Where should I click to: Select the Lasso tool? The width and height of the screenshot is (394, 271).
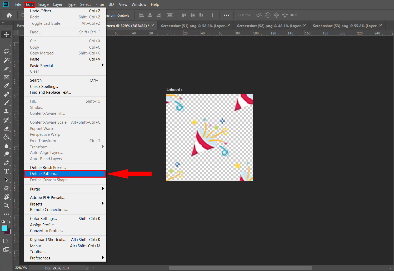pyautogui.click(x=6, y=52)
